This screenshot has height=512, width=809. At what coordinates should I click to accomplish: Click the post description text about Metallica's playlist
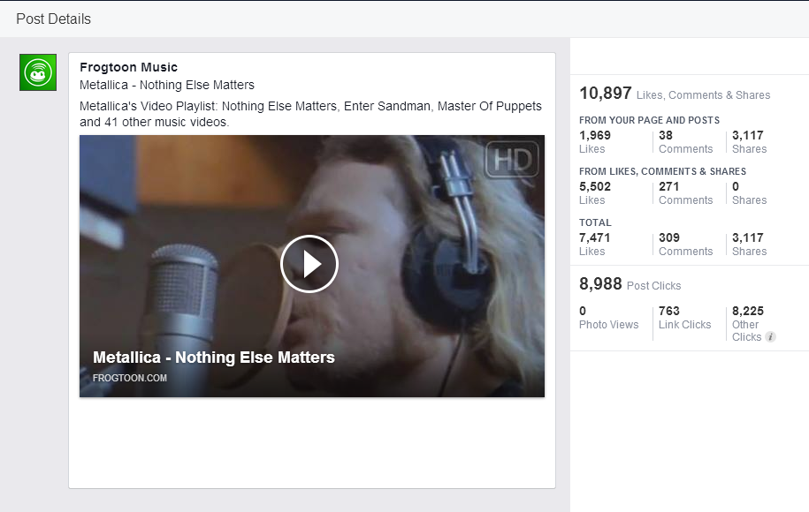310,114
